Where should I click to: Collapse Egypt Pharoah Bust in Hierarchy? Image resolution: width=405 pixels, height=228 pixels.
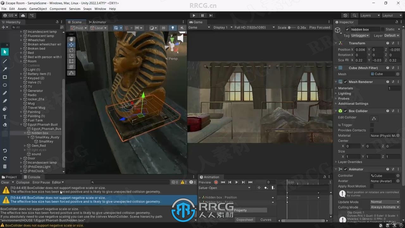click(21, 124)
